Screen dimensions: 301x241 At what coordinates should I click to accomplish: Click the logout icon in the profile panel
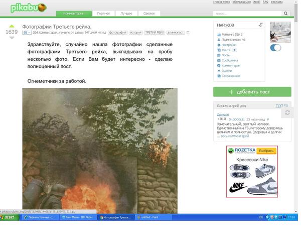[x=261, y=25]
